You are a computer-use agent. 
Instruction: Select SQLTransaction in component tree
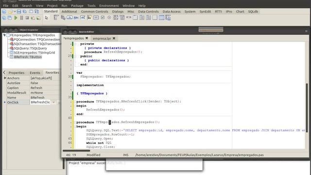37,44
